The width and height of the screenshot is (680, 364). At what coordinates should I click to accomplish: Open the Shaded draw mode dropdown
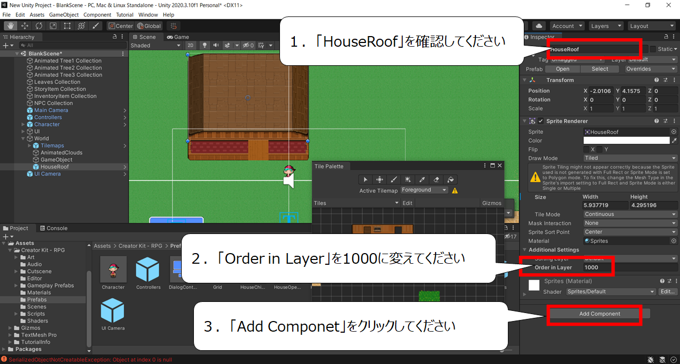click(x=156, y=46)
